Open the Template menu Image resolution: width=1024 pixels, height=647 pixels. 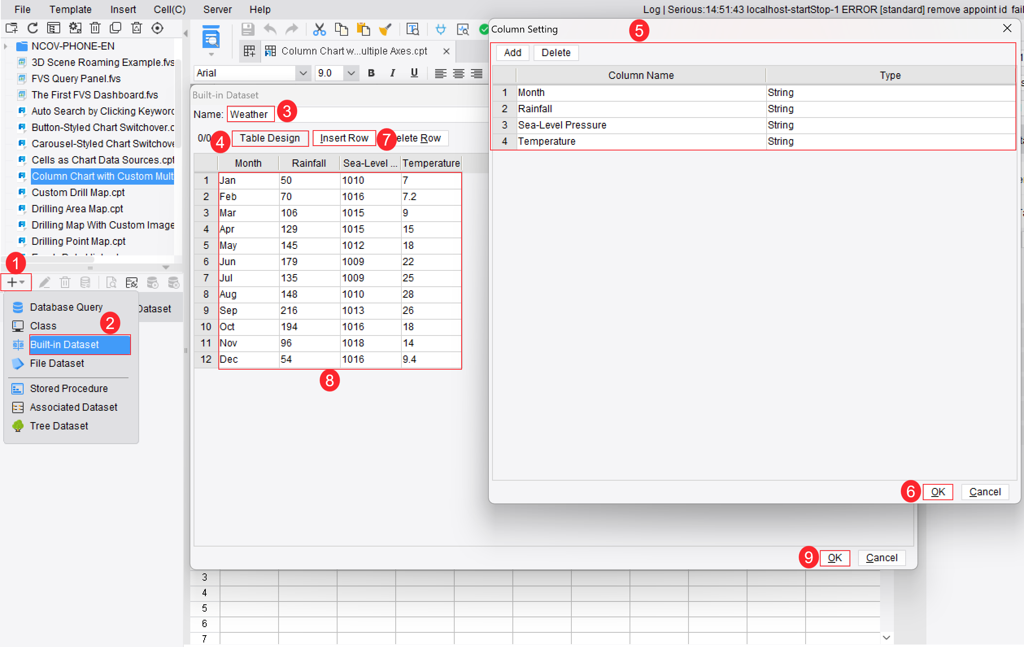(x=70, y=9)
